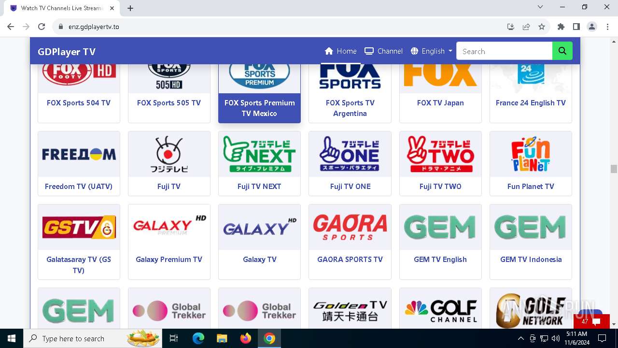Viewport: 618px width, 348px height.
Task: Go to GDPlayer TV brand link
Action: 67,52
